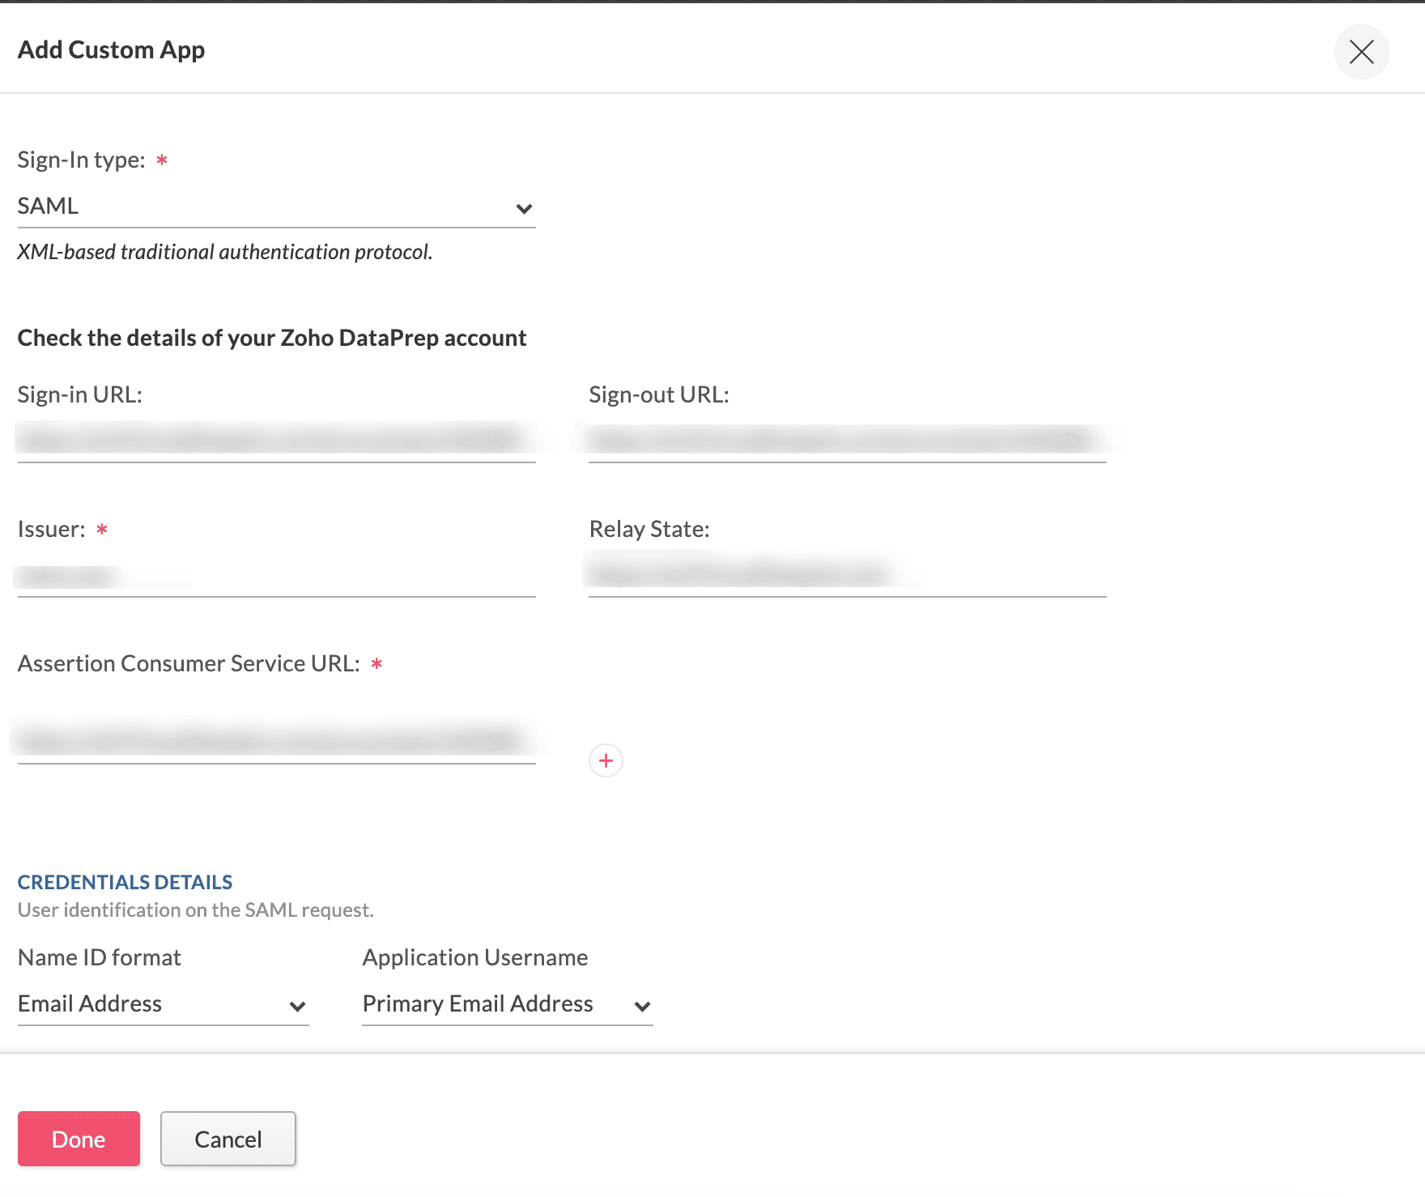Click the chevron beside Primary Email Address
The height and width of the screenshot is (1197, 1425).
(x=642, y=1006)
